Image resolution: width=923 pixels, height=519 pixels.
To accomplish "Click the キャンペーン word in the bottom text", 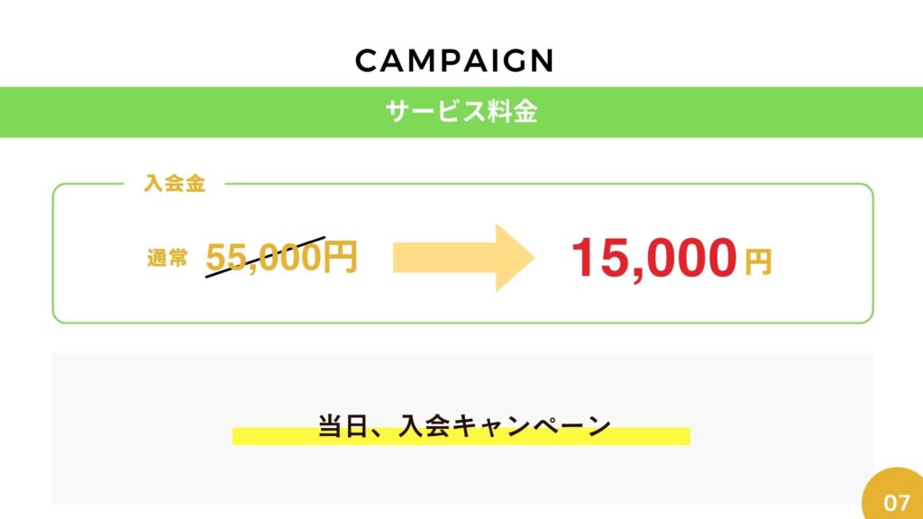I will (533, 426).
